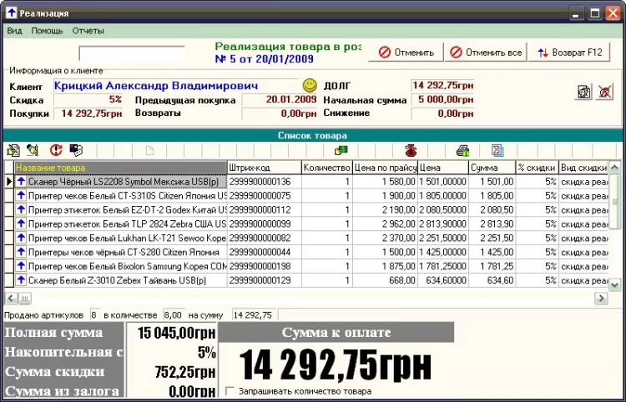Click sum cell 634,60
The width and height of the screenshot is (626, 402).
coord(492,280)
